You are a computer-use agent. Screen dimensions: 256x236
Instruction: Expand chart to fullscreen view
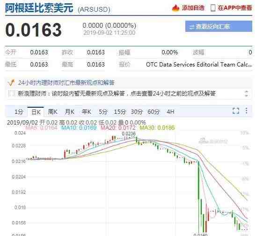(x=236, y=111)
